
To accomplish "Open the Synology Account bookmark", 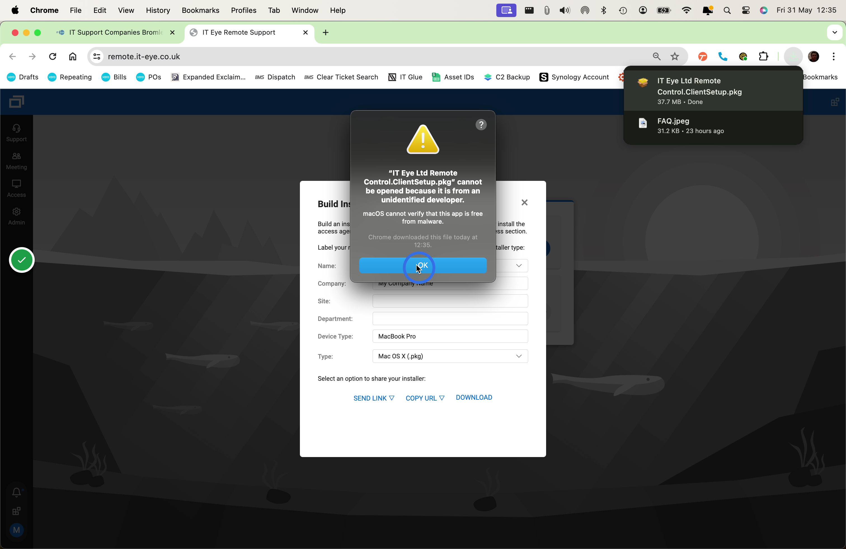I will click(574, 77).
